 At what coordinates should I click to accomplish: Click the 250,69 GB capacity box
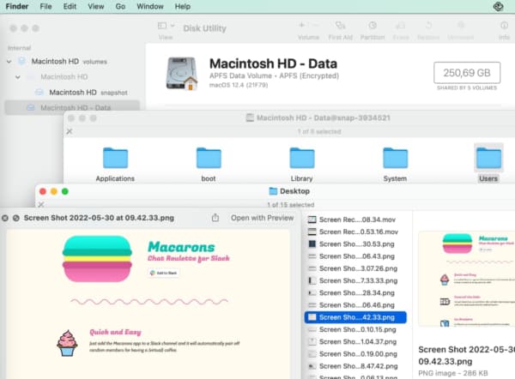[467, 73]
